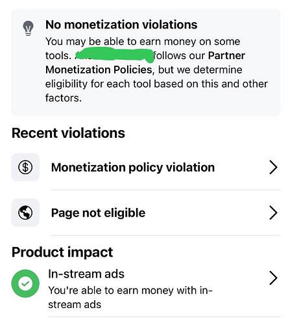Viewport: 288px width, 325px height.
Task: Open the Page not eligible row label
Action: pos(98,213)
